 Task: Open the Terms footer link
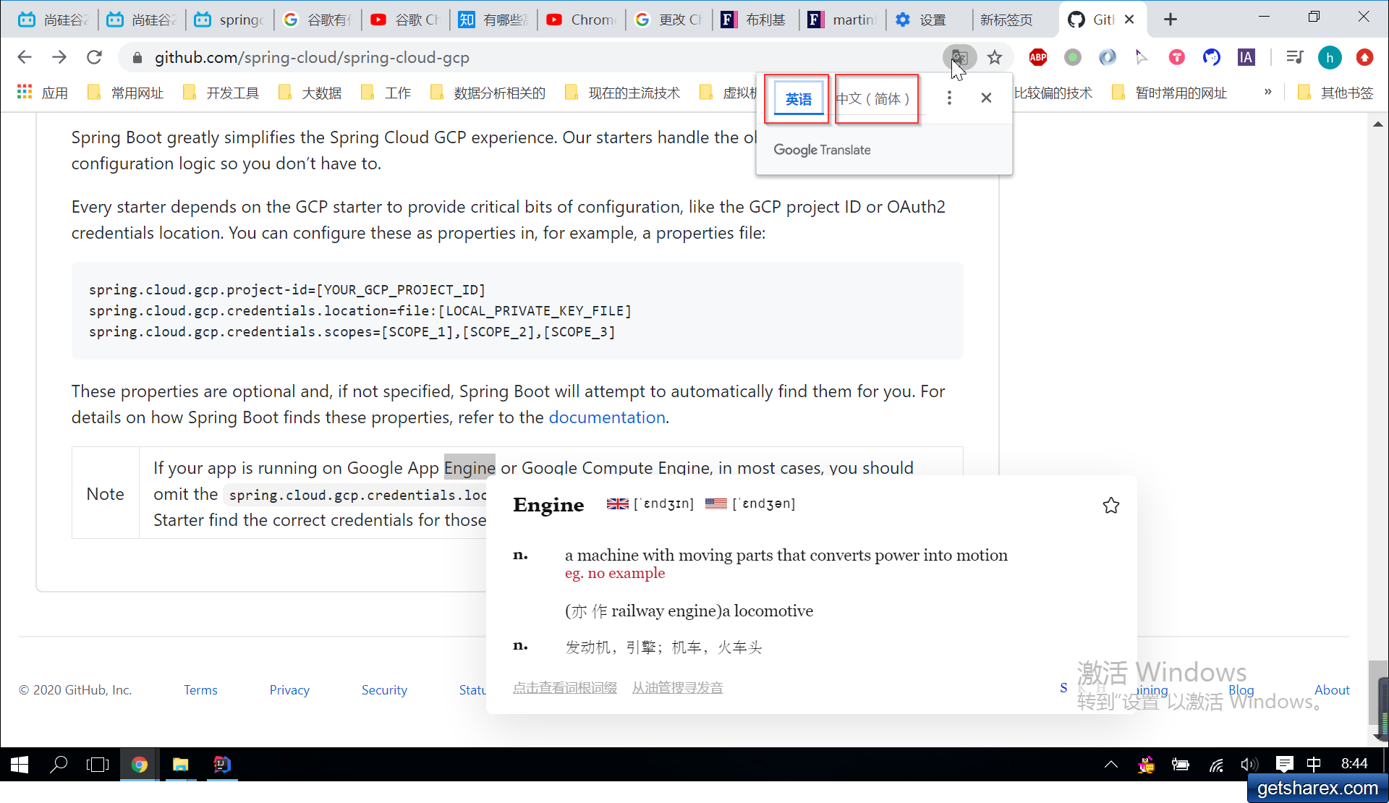pyautogui.click(x=200, y=690)
